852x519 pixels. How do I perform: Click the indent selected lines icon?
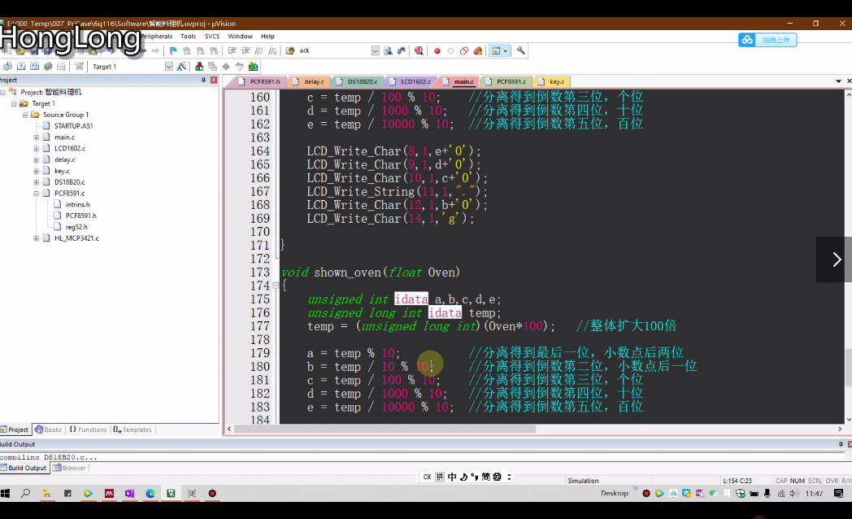tap(232, 50)
